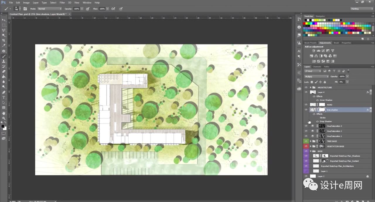Hide Layer 4 visibility

[306, 92]
